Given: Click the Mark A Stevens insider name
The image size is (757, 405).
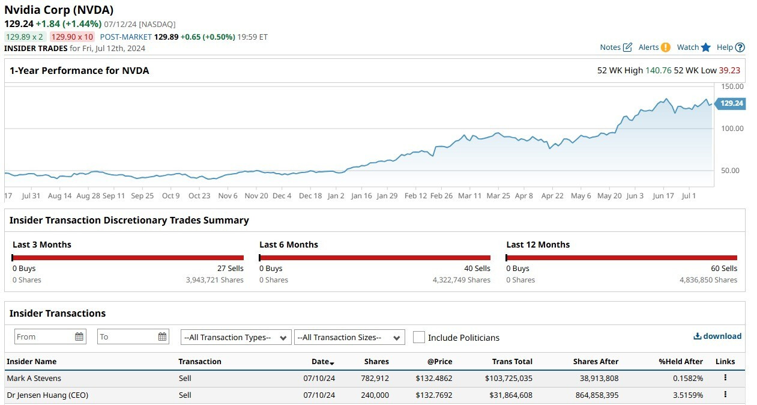Looking at the screenshot, I should 34,379.
